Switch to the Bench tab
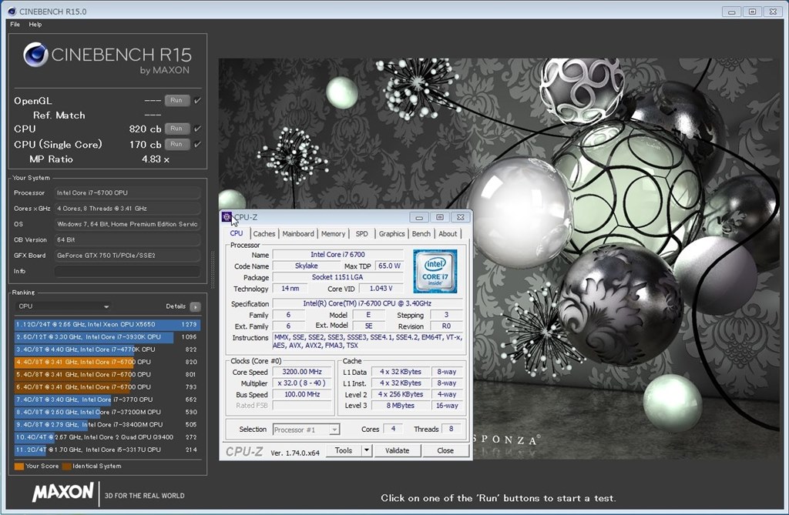This screenshot has width=789, height=515. pyautogui.click(x=421, y=234)
